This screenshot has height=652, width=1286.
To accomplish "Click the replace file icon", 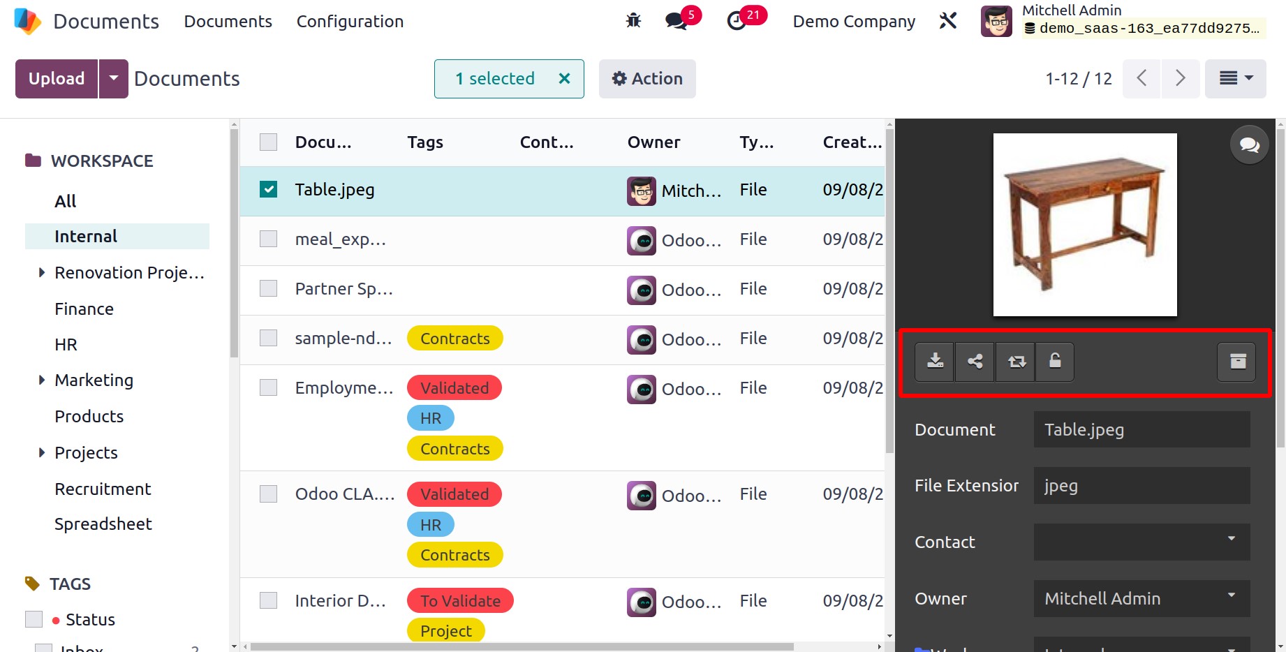I will [x=1016, y=361].
